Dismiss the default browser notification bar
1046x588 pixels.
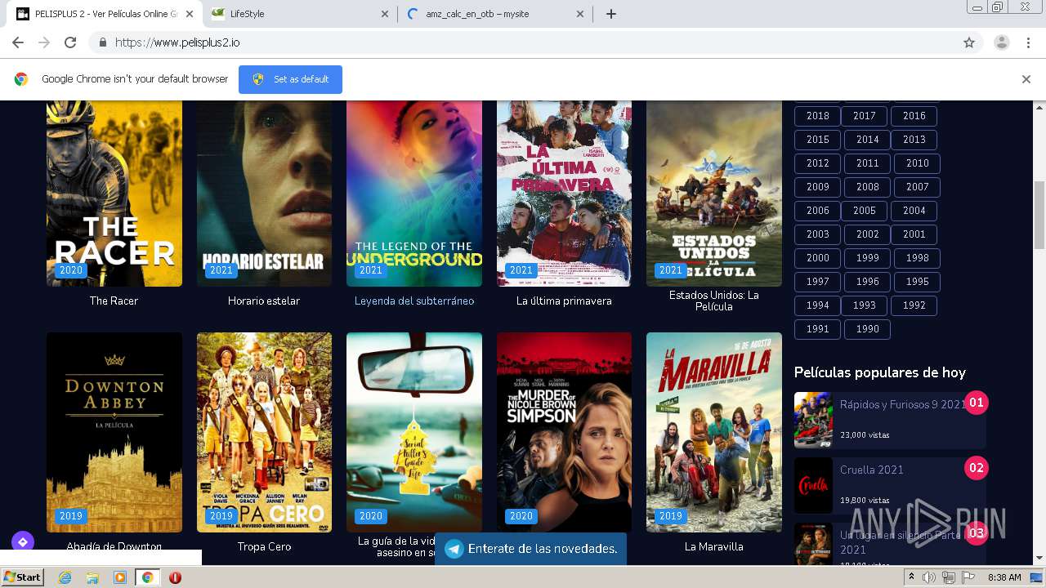[1026, 79]
